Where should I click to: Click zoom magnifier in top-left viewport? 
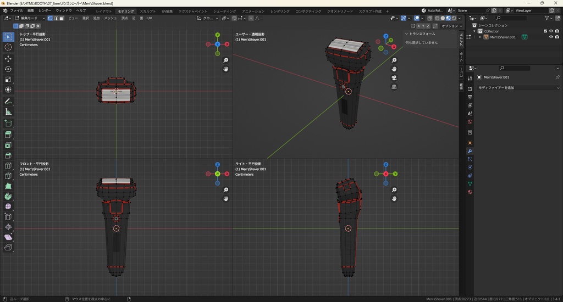[226, 60]
